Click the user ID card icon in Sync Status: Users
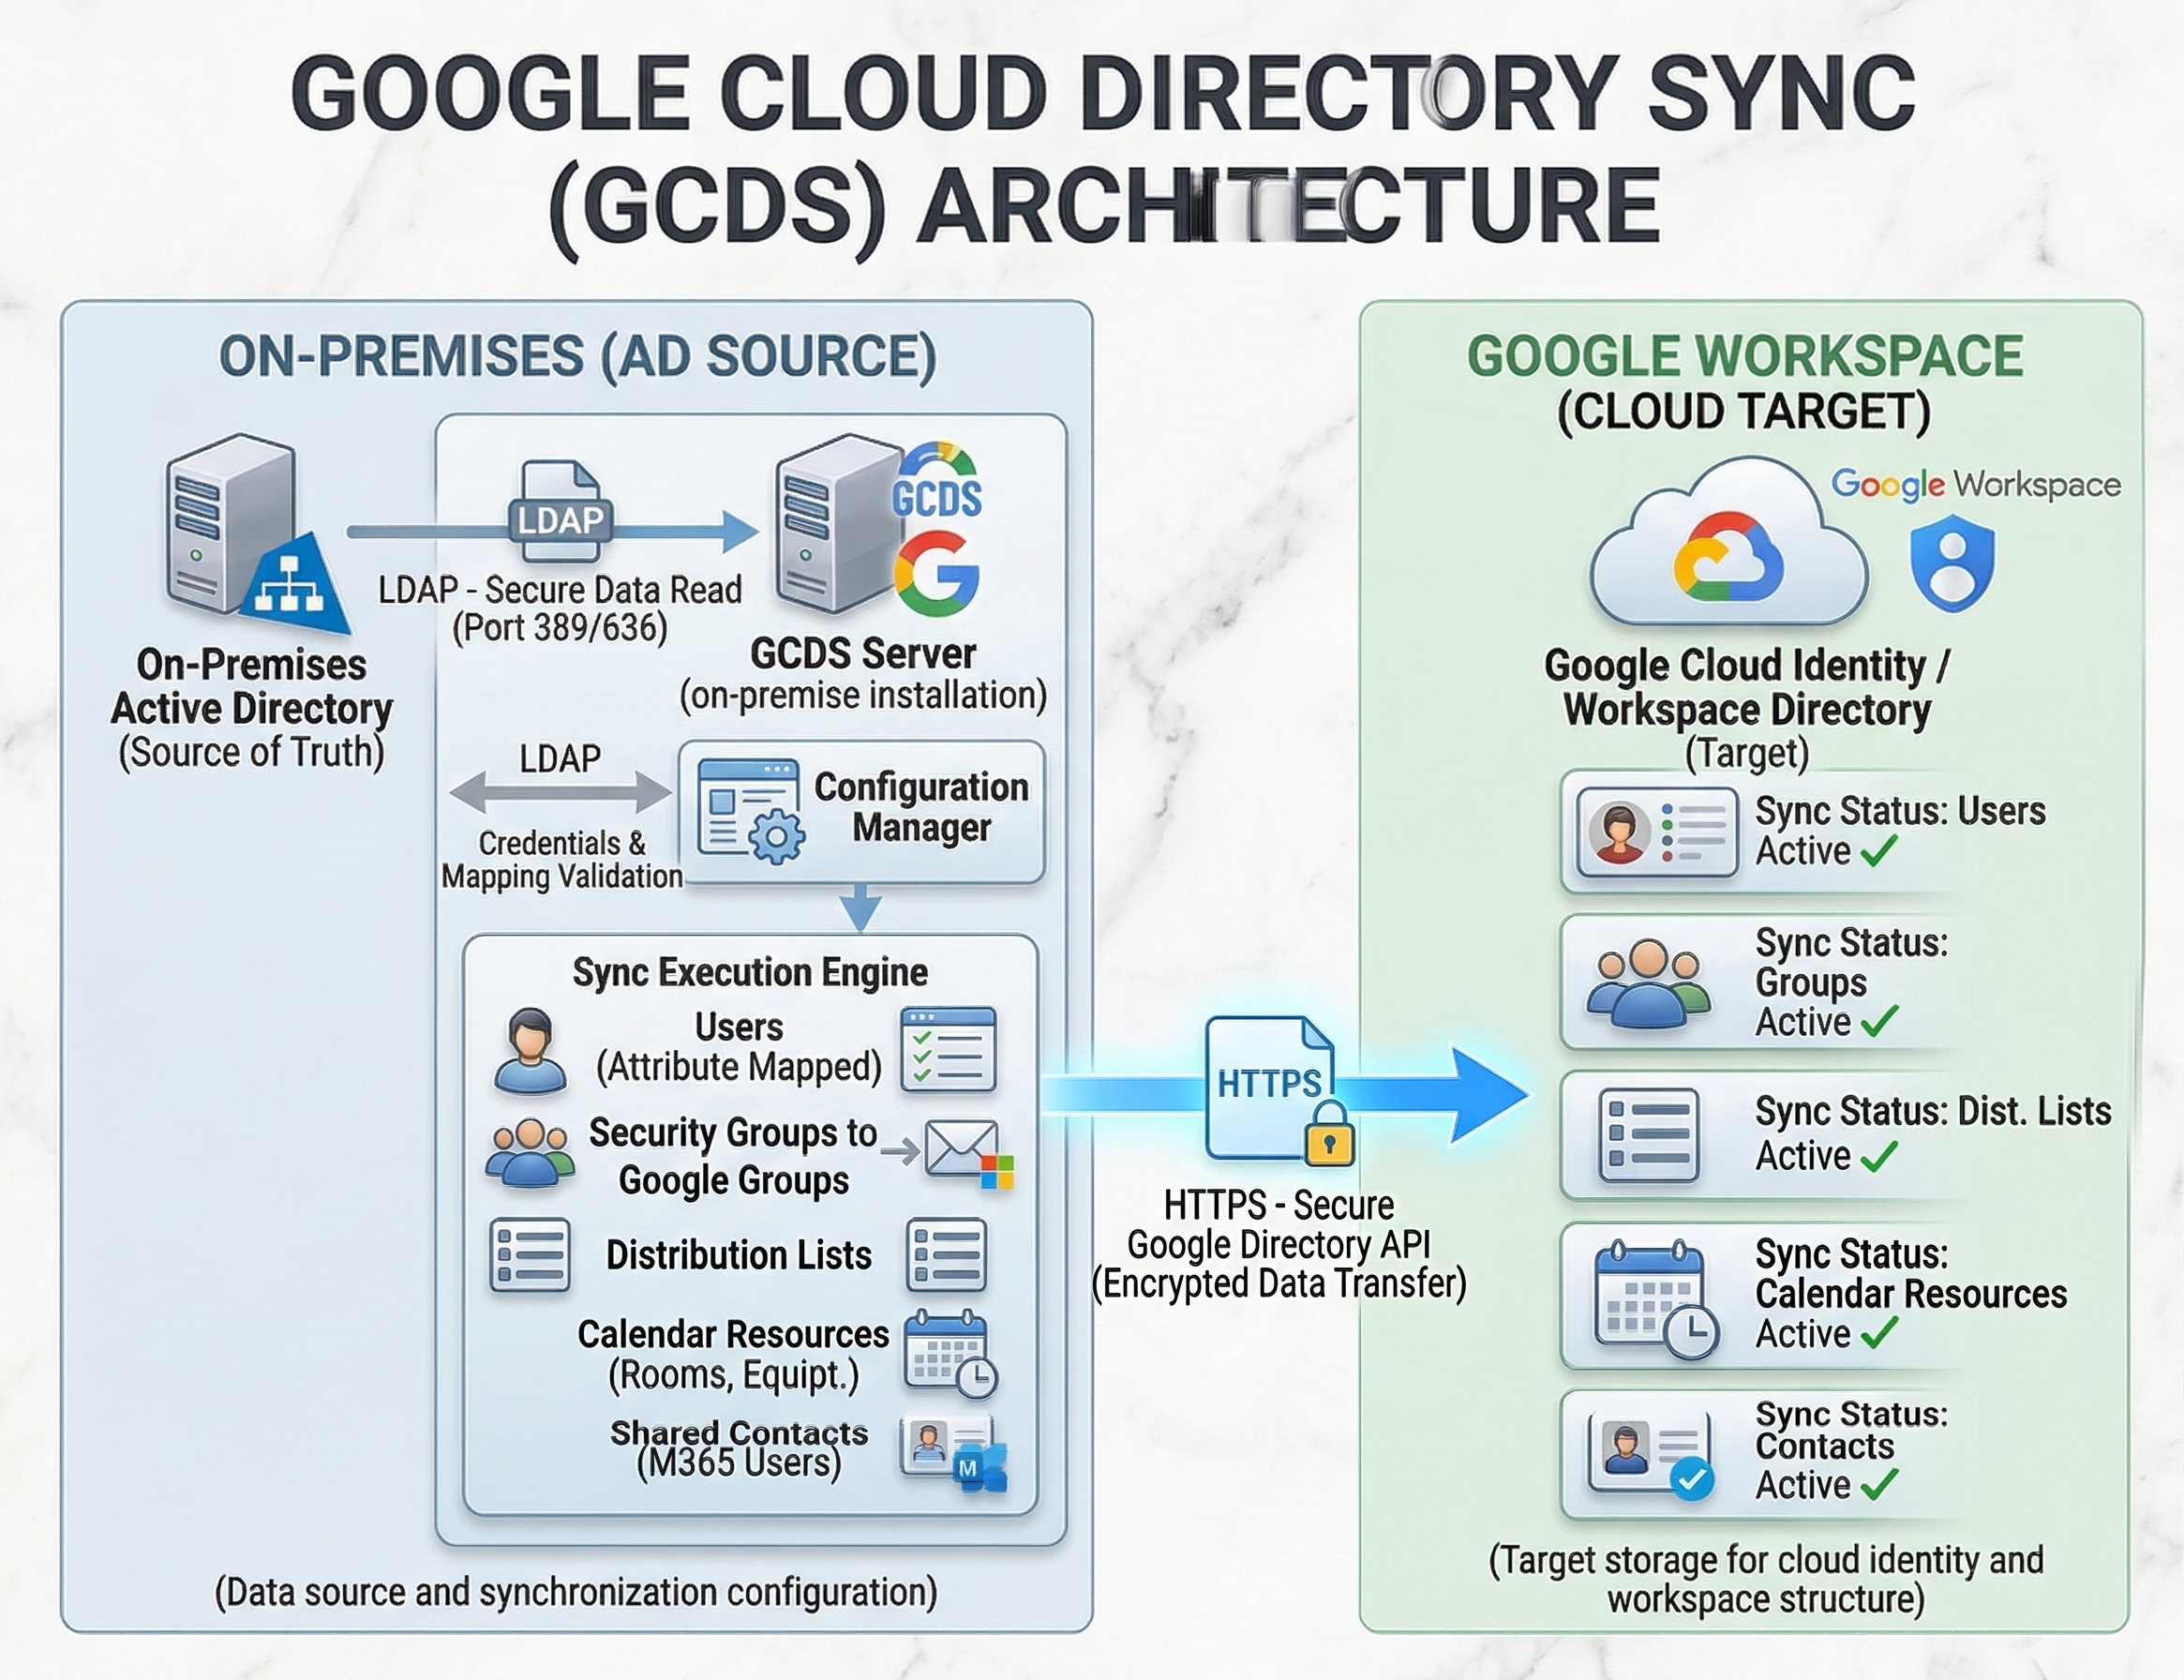2184x1680 pixels. 1658,832
